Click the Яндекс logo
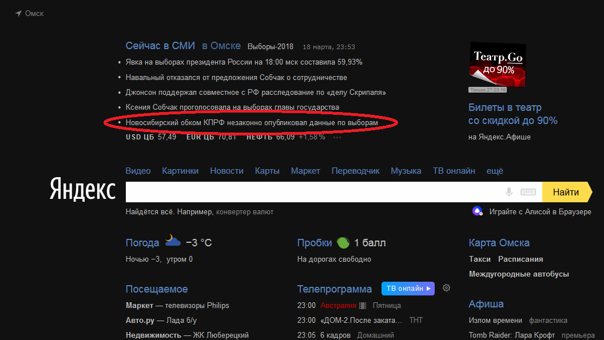604x340 pixels. [82, 189]
